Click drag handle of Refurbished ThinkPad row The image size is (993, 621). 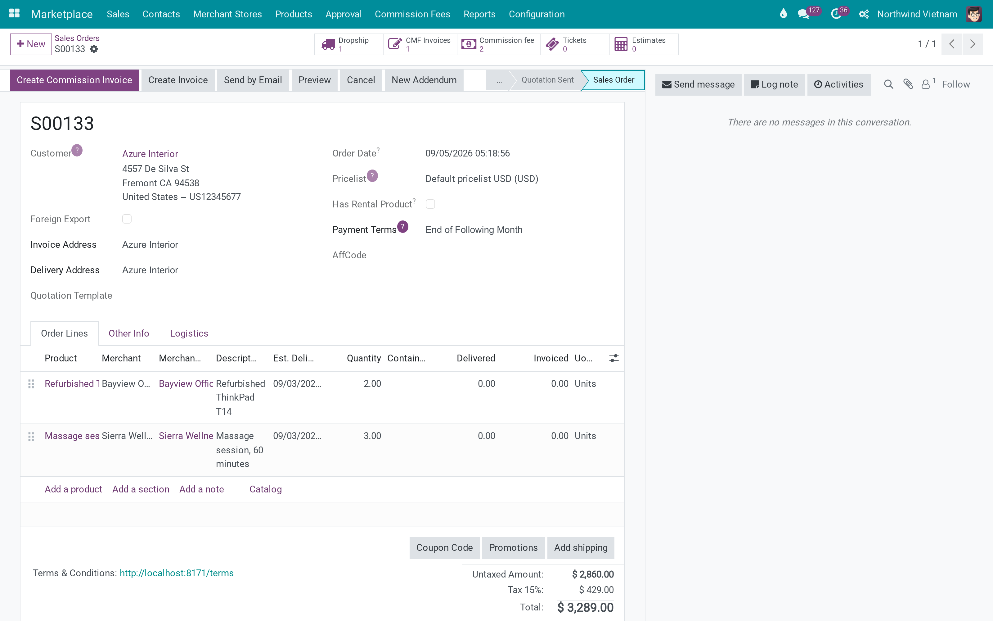coord(31,384)
